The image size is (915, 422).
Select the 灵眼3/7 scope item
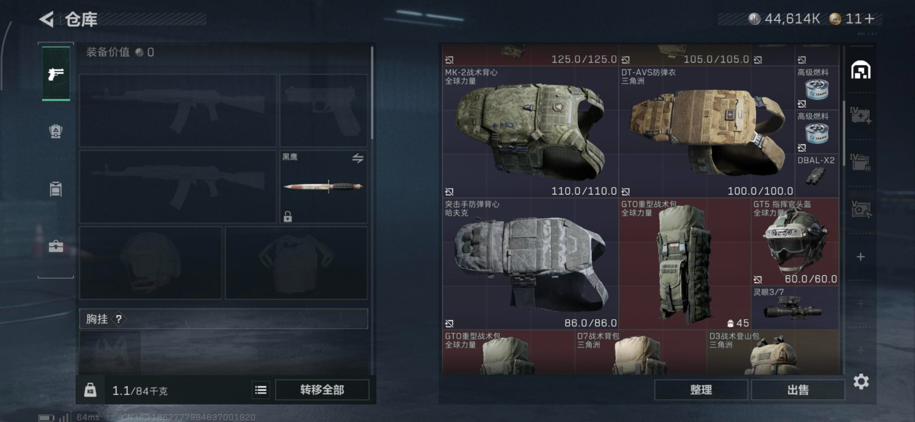[x=795, y=308]
